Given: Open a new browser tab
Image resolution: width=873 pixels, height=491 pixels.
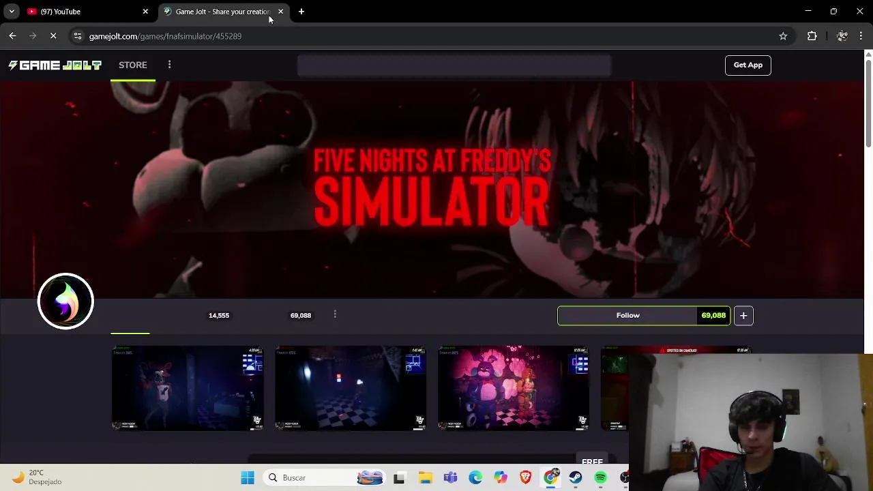Looking at the screenshot, I should coord(301,12).
